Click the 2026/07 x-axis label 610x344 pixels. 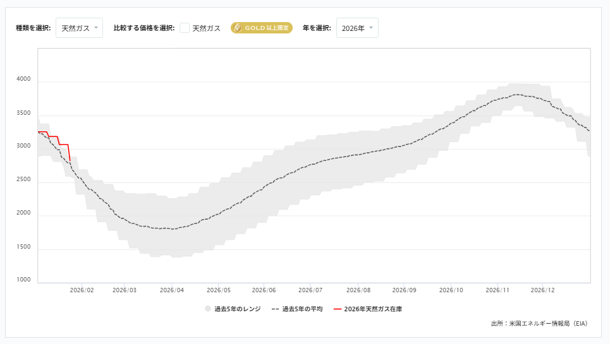tap(310, 290)
